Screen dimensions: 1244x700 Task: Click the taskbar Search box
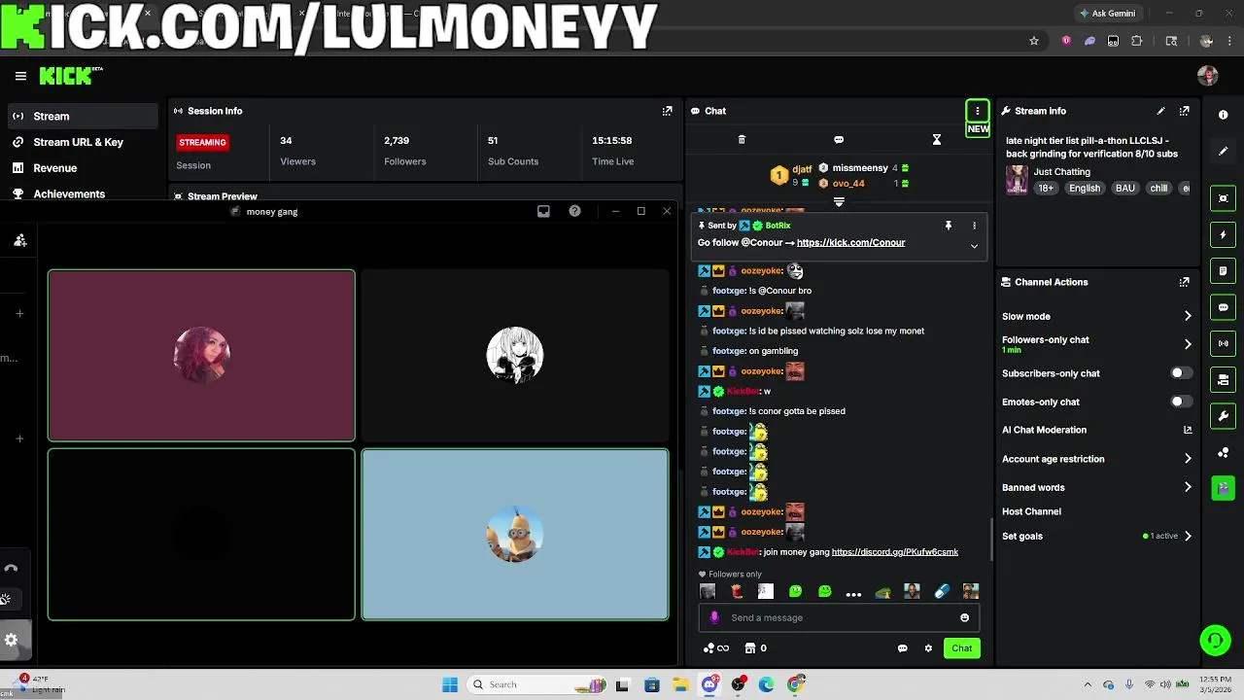point(537,684)
